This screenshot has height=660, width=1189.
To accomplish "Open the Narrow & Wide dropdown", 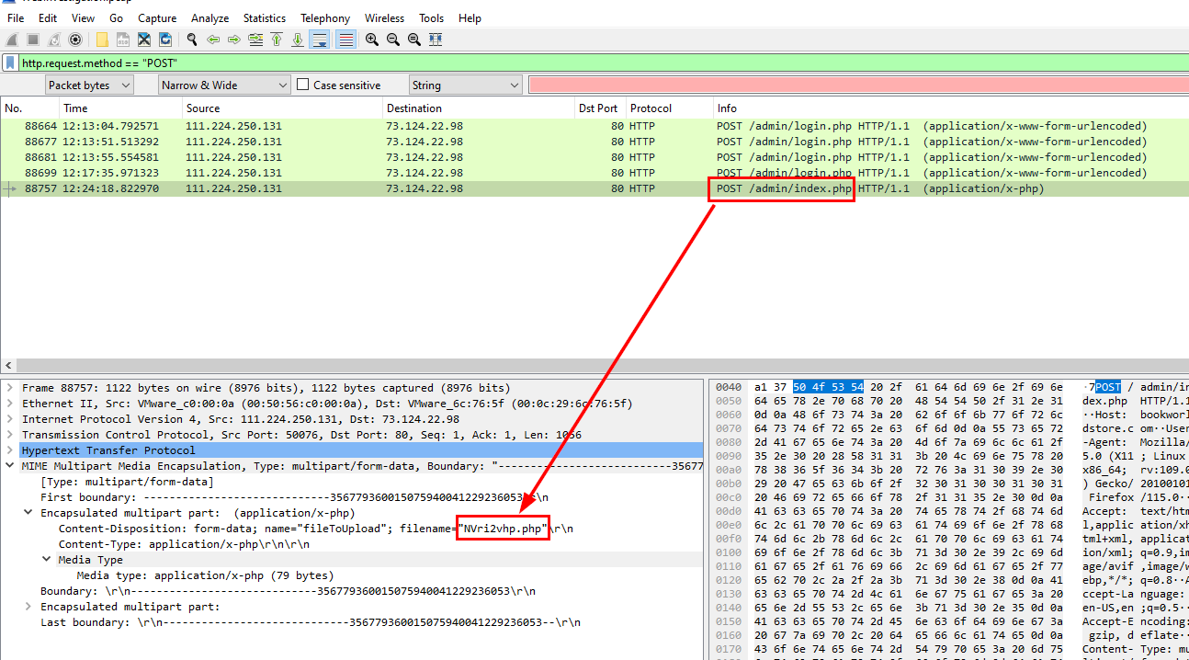I will click(x=224, y=85).
